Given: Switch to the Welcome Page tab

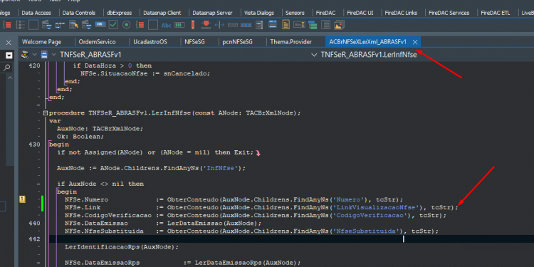Looking at the screenshot, I should coord(41,42).
